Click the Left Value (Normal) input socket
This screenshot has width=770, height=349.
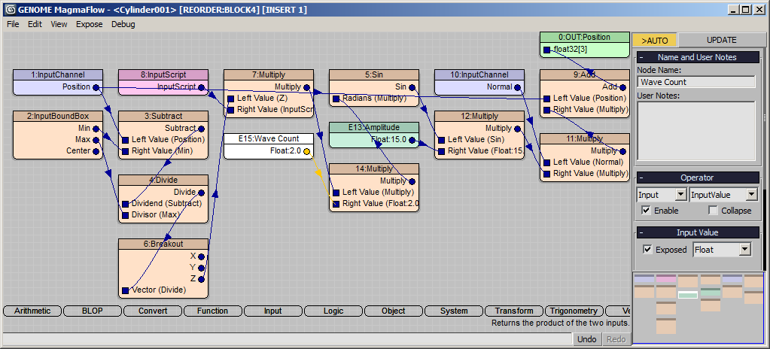click(547, 162)
